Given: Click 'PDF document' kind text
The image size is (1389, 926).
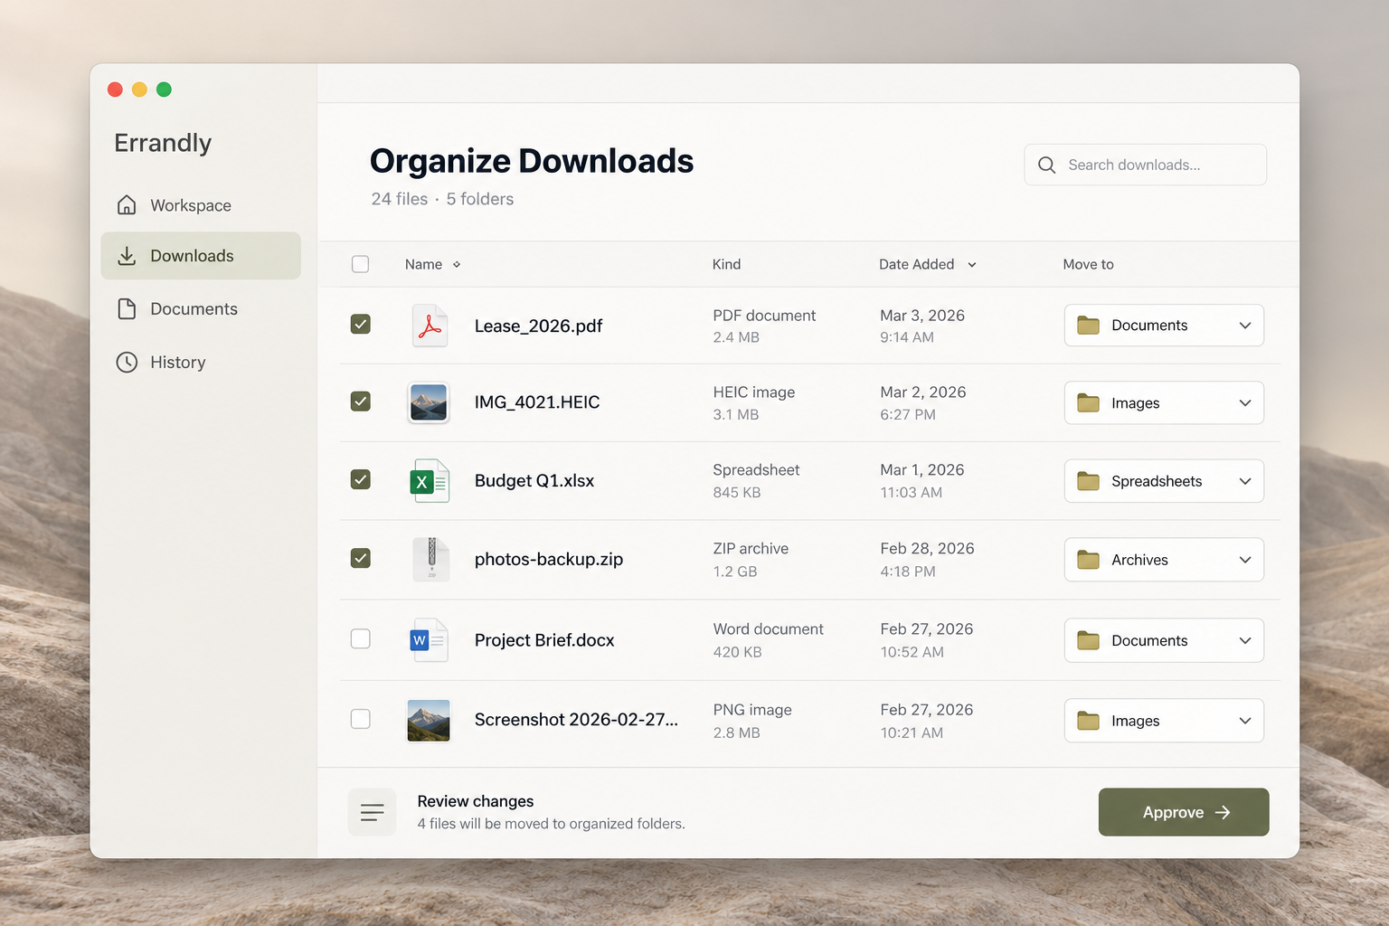Looking at the screenshot, I should tap(764, 316).
